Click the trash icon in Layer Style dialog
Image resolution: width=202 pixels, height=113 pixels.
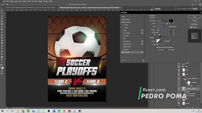point(143,60)
